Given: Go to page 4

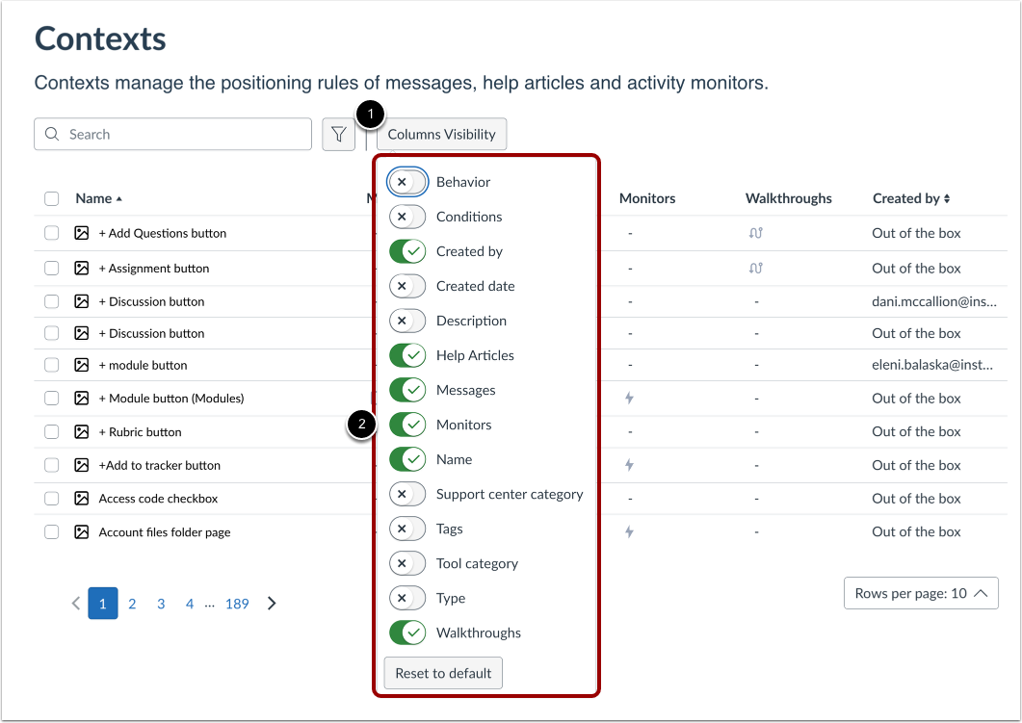Looking at the screenshot, I should (x=190, y=604).
